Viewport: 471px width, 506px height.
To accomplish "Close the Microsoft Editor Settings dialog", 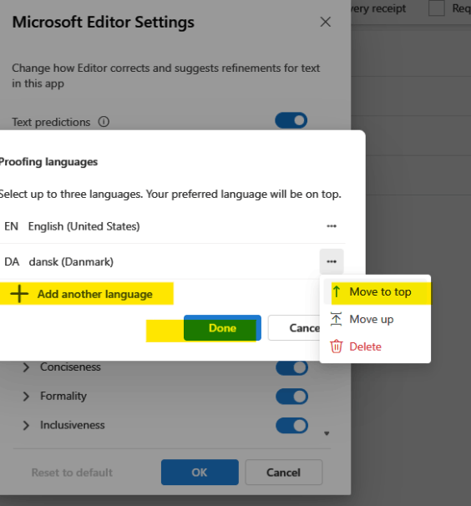I will (x=326, y=22).
